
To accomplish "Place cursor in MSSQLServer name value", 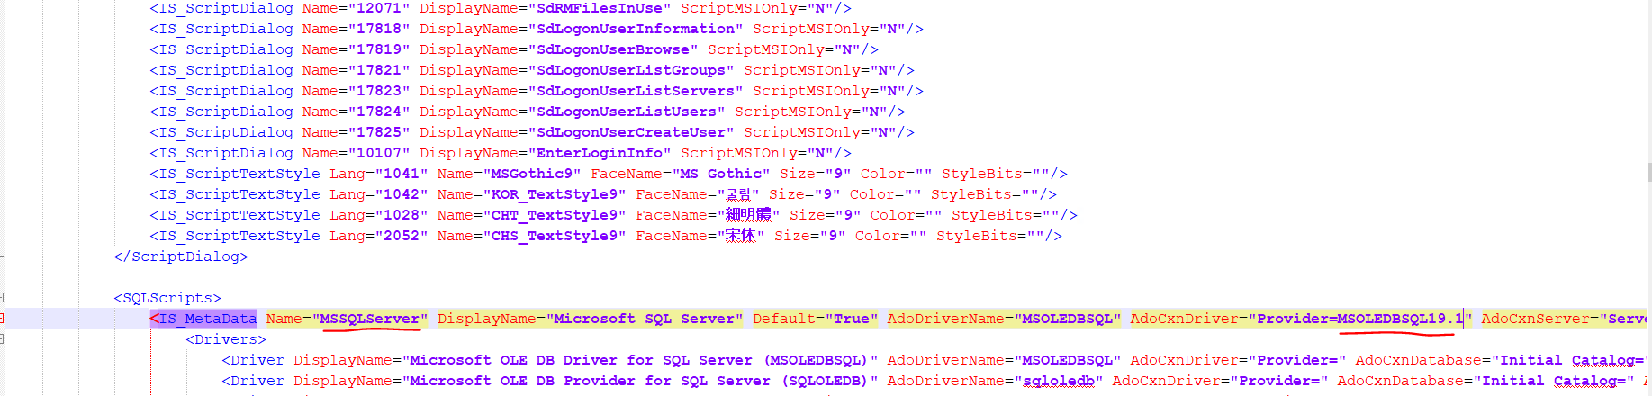I will (x=369, y=319).
